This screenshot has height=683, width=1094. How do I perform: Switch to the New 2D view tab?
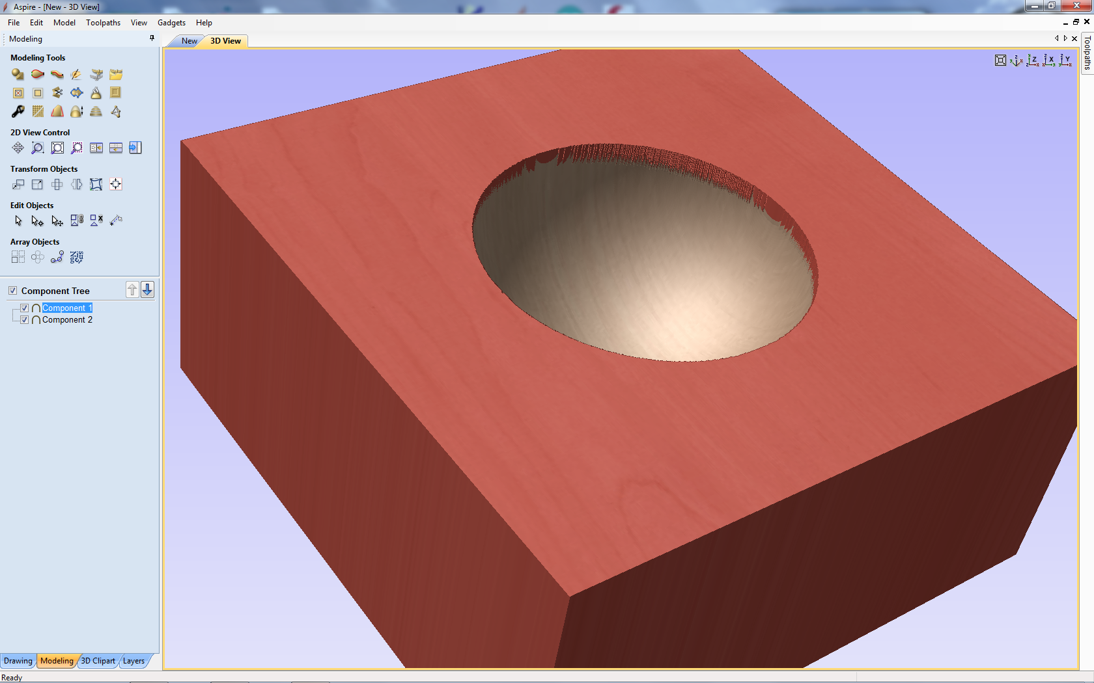click(189, 41)
